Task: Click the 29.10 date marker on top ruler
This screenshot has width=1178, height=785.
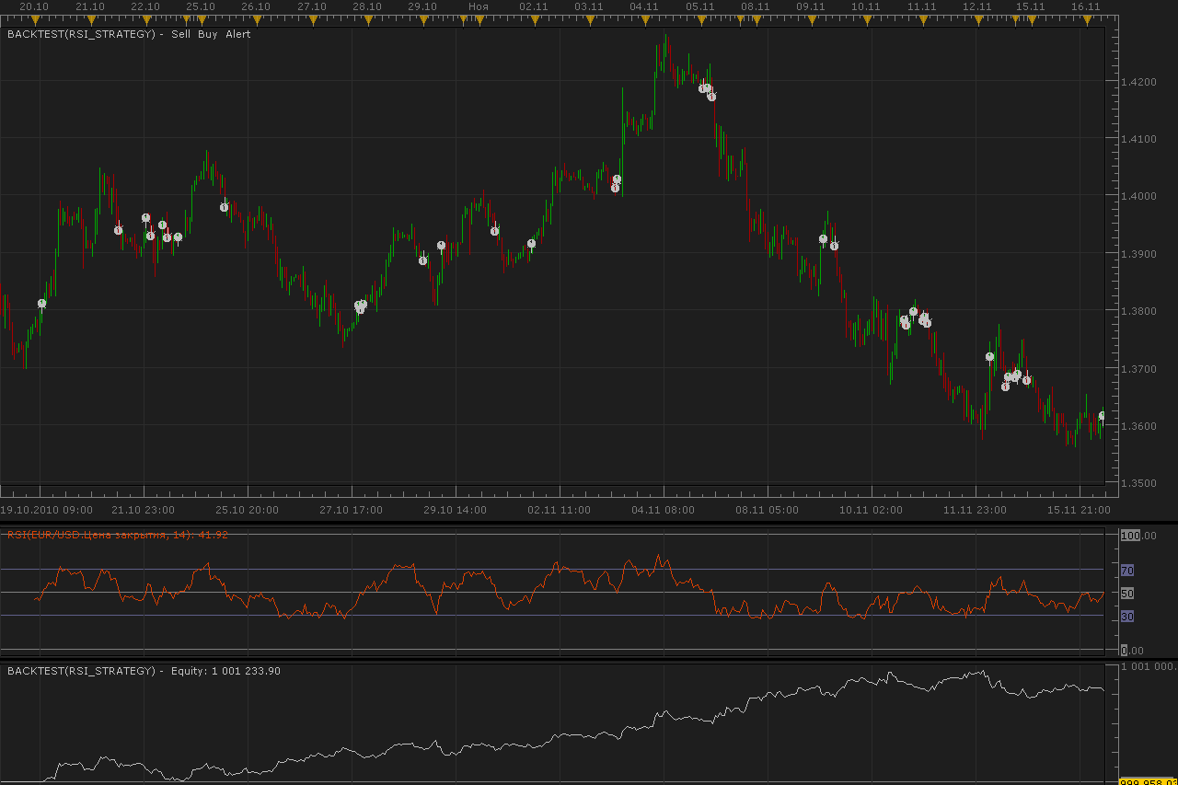Action: 422,6
